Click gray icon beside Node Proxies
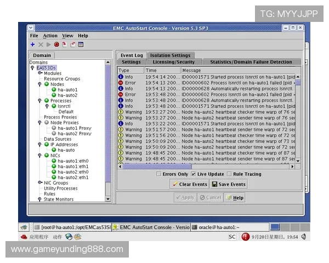Viewport: 329px width, 263px height. tap(47, 123)
